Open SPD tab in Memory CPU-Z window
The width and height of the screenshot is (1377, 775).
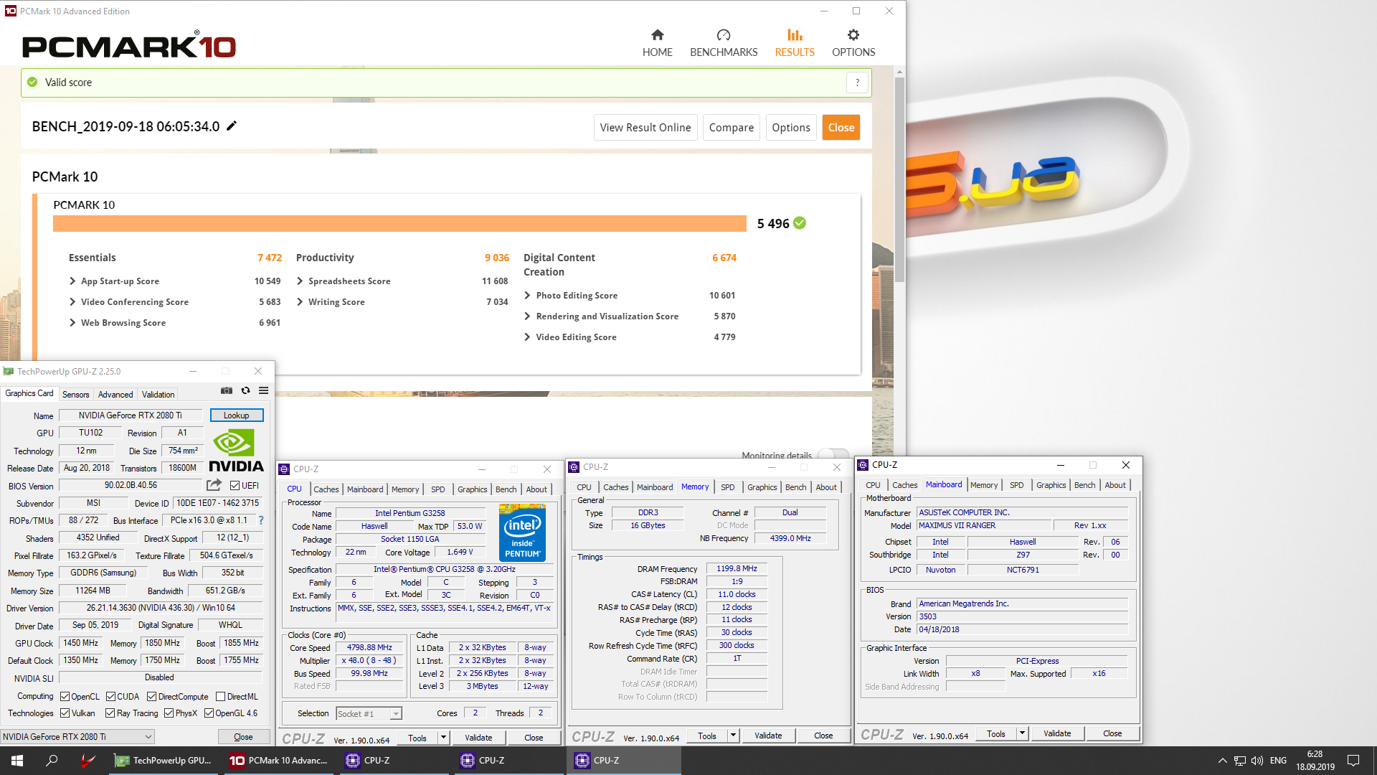728,487
